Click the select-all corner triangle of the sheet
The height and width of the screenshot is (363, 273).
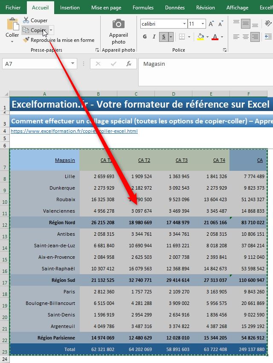click(6, 94)
